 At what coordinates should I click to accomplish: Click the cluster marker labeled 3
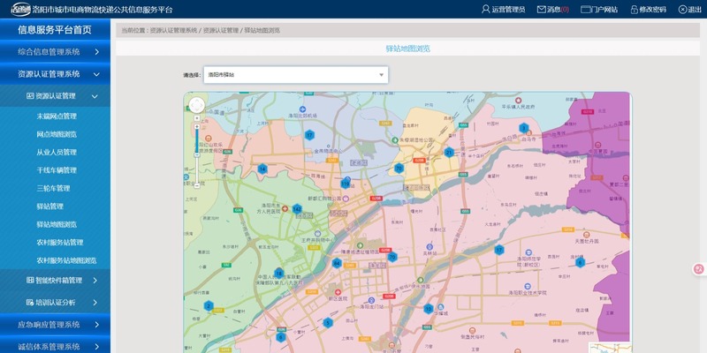pos(523,128)
